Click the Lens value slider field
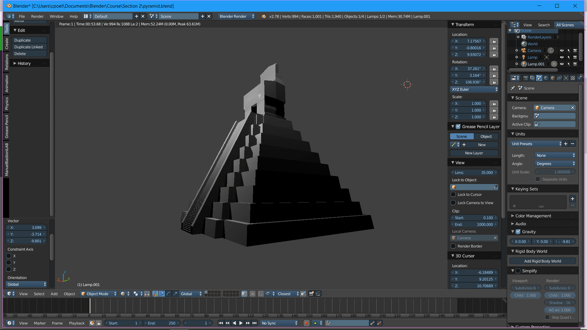Viewport: 587px width, 330px height. tap(474, 172)
